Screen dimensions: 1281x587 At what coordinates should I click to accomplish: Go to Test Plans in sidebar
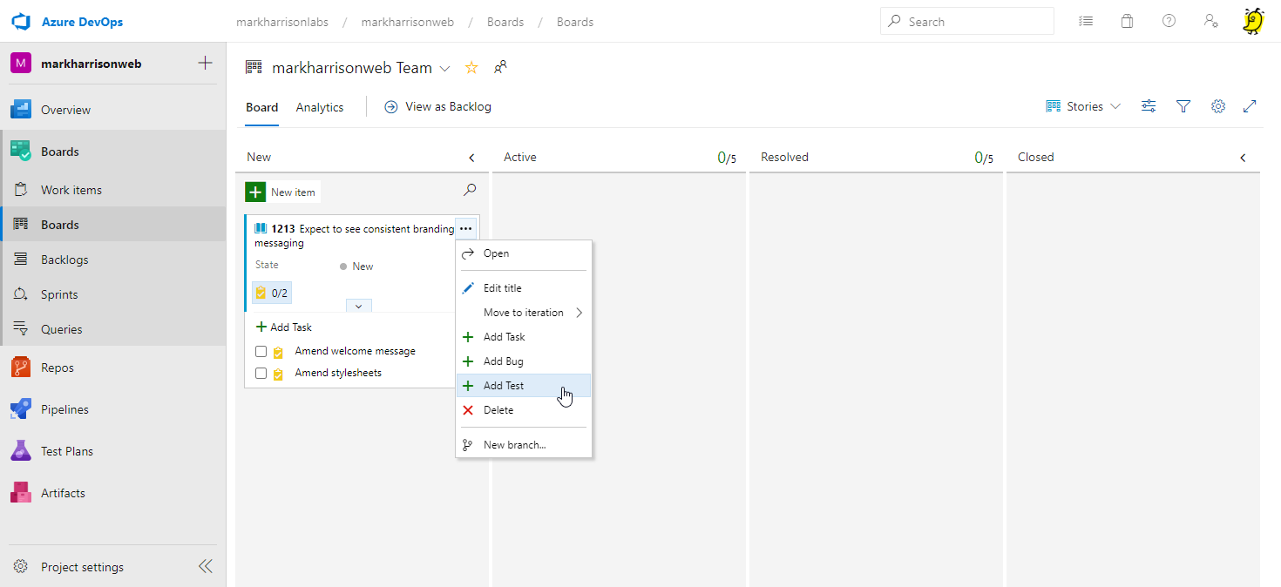click(x=66, y=451)
